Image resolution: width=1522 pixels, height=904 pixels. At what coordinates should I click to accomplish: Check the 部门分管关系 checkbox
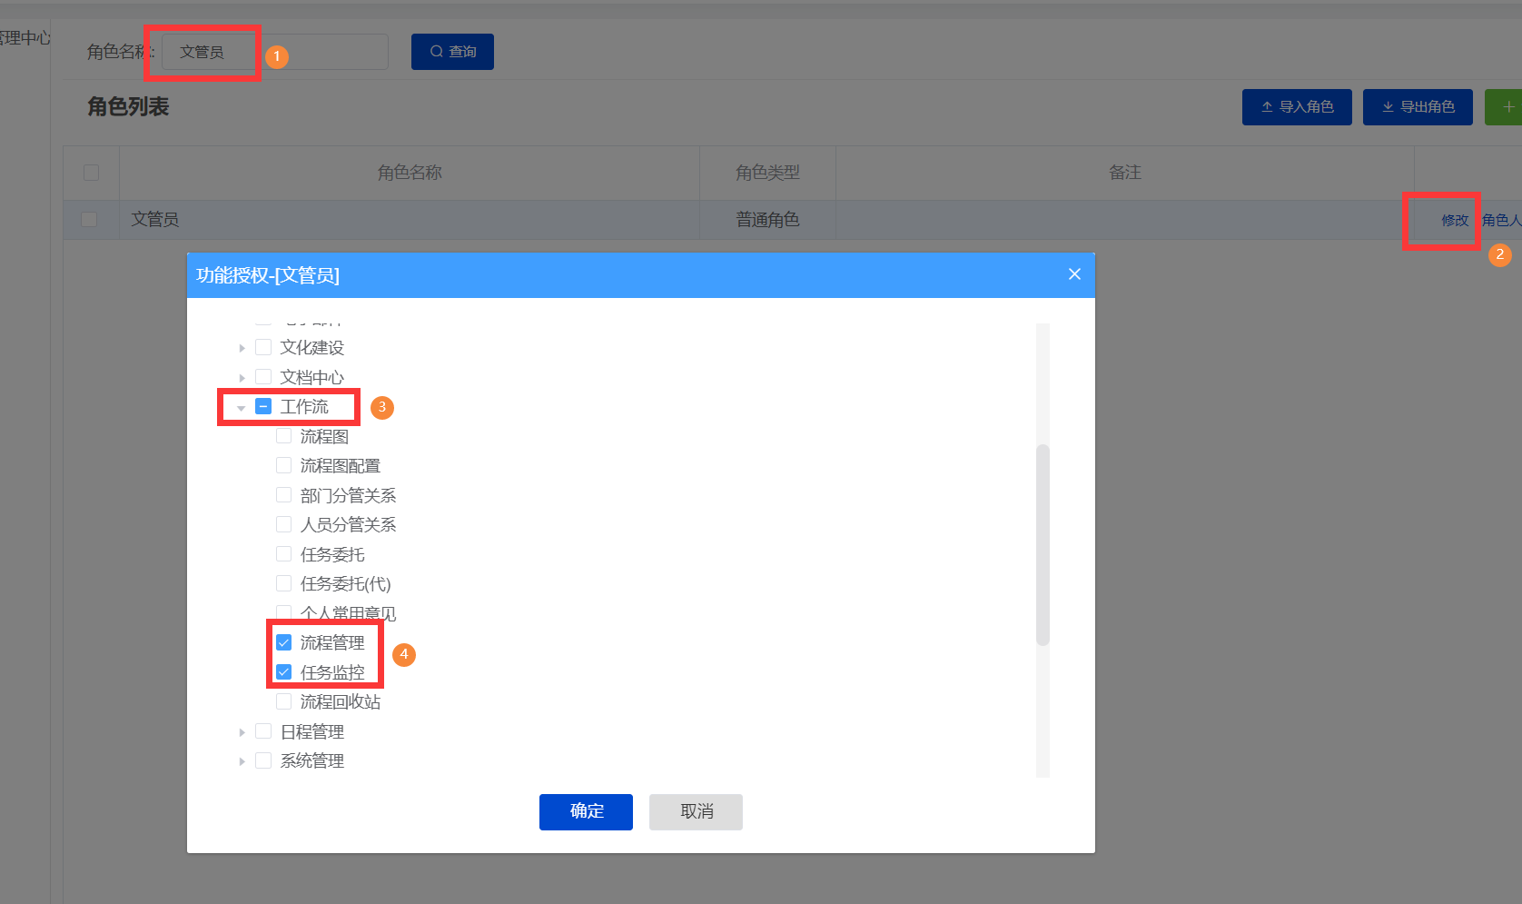[284, 495]
